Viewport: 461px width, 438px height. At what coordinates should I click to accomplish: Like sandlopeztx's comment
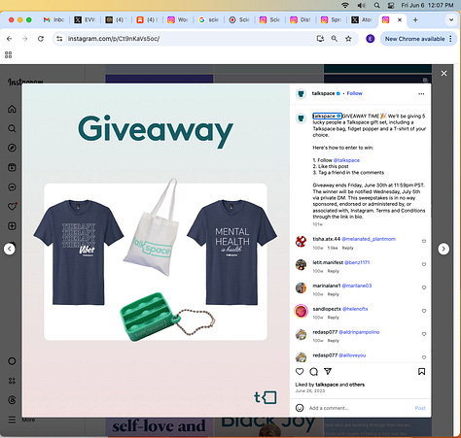pyautogui.click(x=424, y=311)
